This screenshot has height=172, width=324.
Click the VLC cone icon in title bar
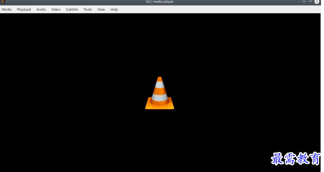(3, 2)
